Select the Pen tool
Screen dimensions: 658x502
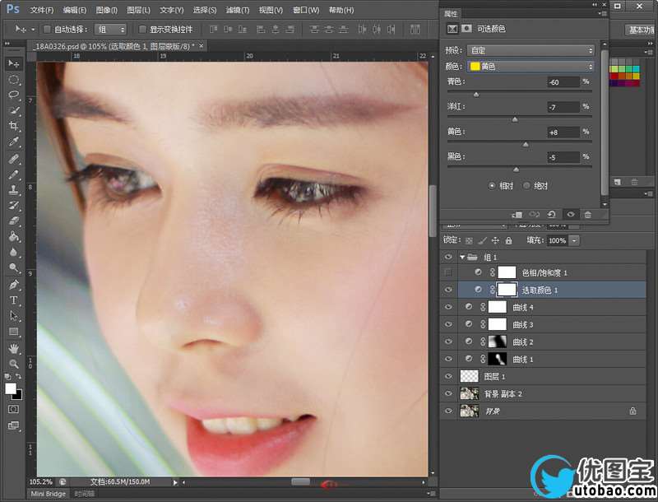click(x=13, y=285)
